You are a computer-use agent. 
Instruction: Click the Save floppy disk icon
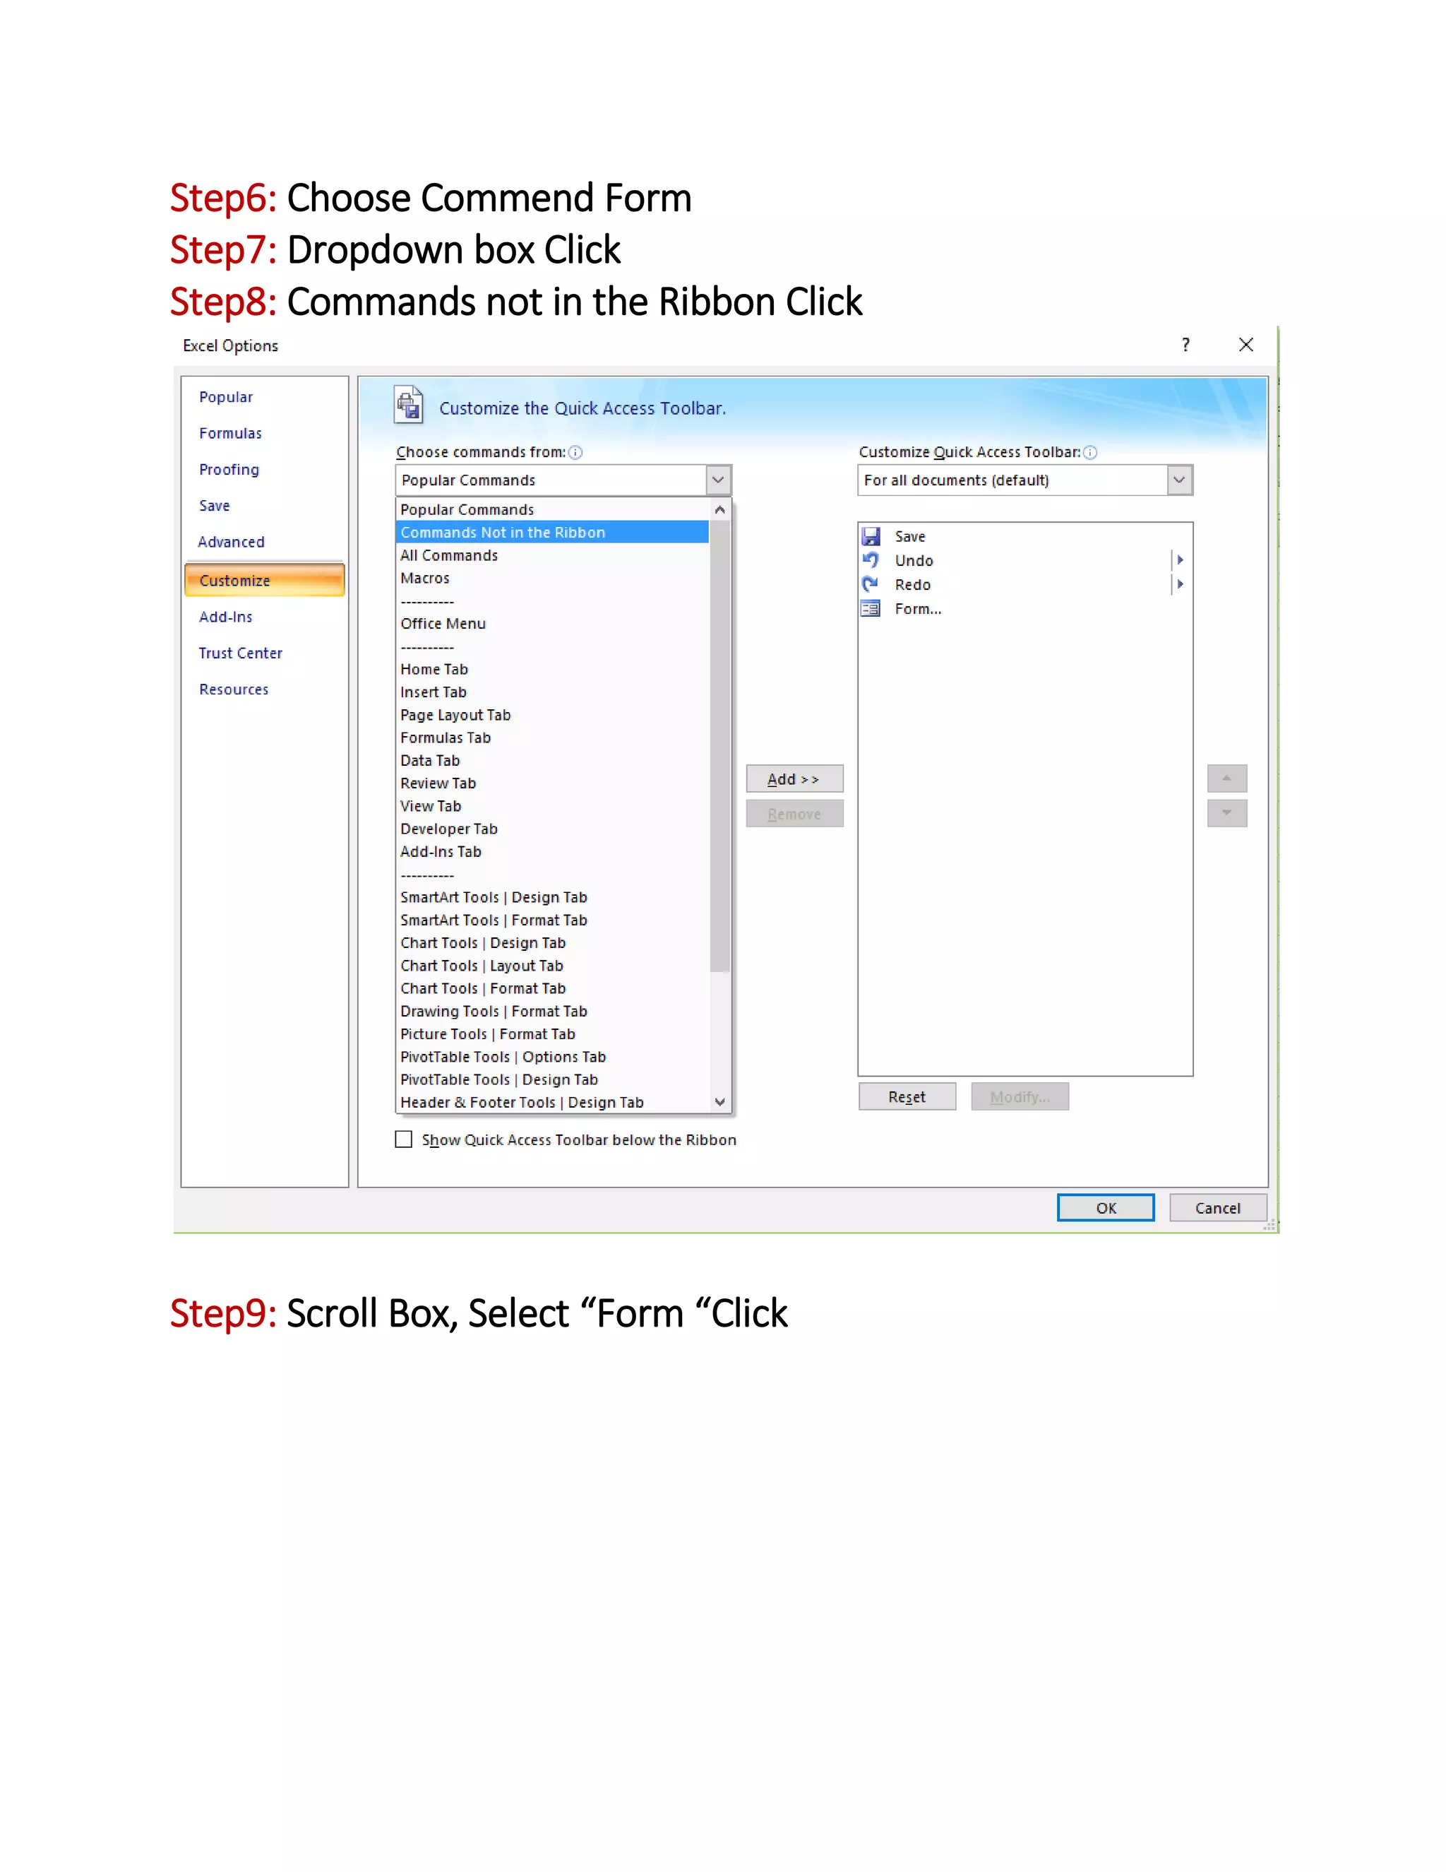871,537
